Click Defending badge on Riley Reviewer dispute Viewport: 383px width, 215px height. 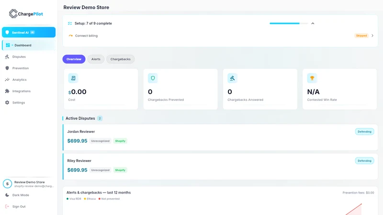click(x=364, y=161)
